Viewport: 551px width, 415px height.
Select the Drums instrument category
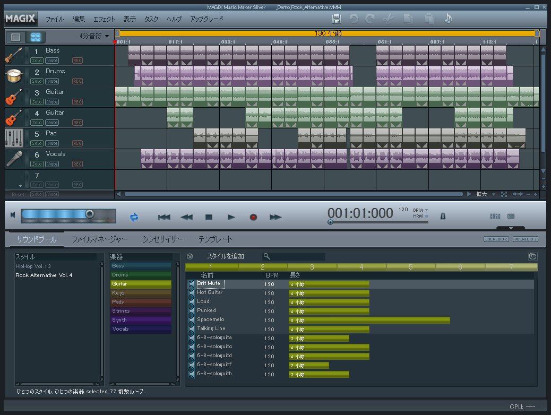[x=141, y=275]
